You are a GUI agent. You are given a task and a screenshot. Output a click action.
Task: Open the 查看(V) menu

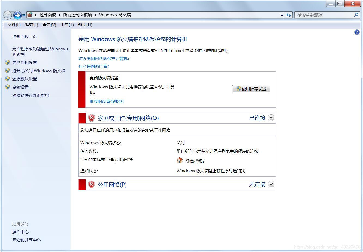49,25
